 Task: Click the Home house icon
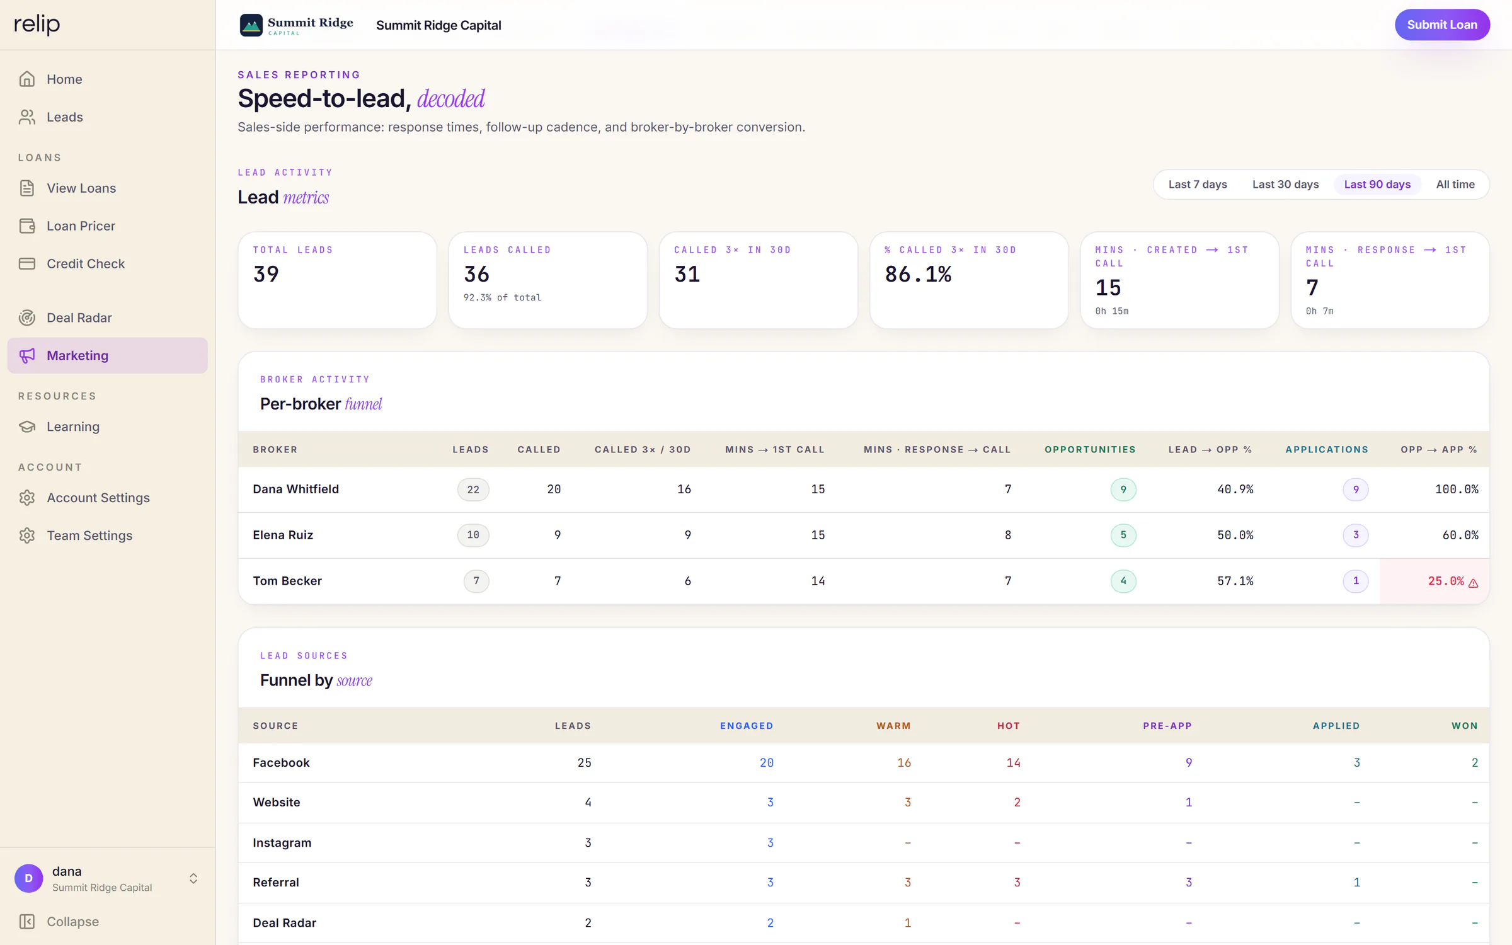click(x=27, y=79)
